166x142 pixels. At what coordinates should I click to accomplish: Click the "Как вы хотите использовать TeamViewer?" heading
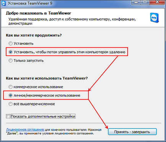(47, 78)
